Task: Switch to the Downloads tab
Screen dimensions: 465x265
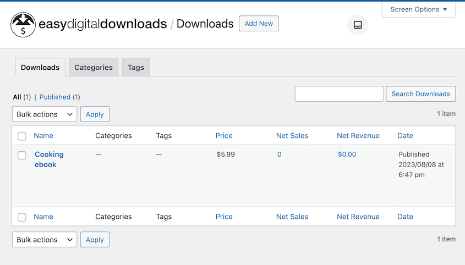Action: [40, 67]
